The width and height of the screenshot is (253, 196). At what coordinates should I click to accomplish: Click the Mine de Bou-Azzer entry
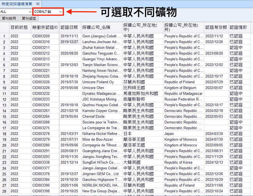point(96,139)
